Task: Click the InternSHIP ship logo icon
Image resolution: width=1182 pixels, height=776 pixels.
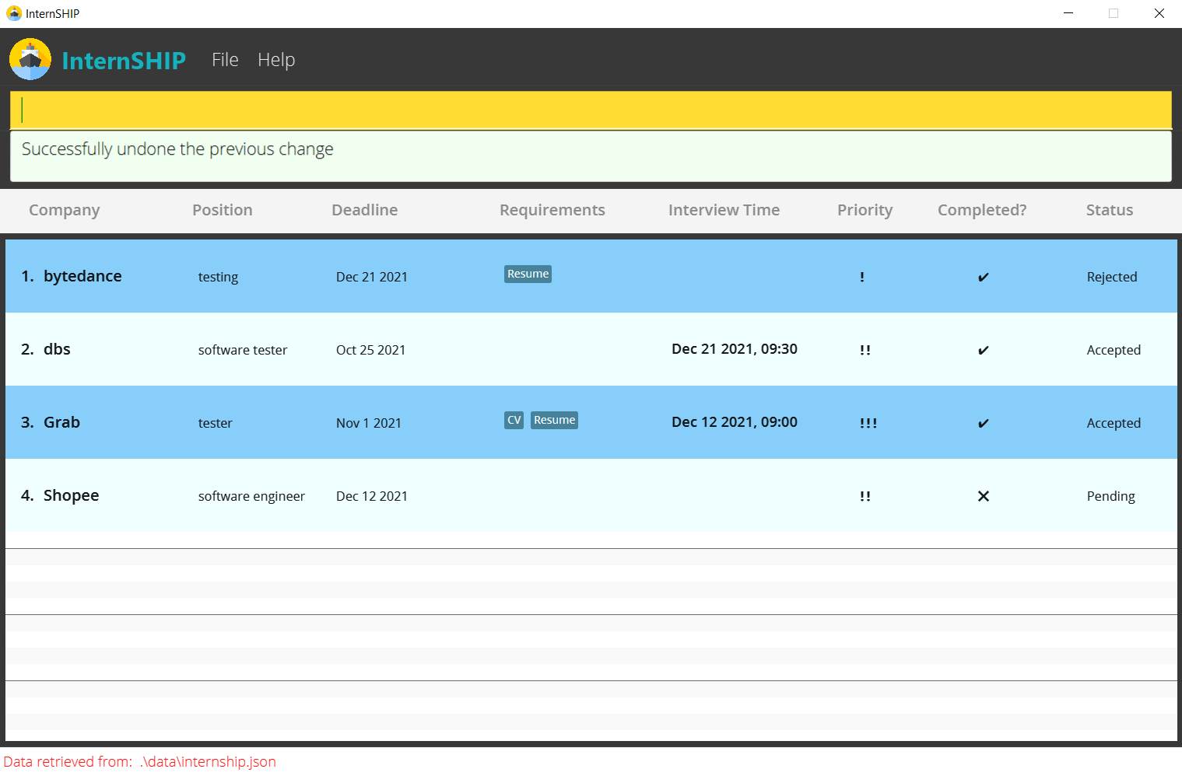Action: coord(30,59)
